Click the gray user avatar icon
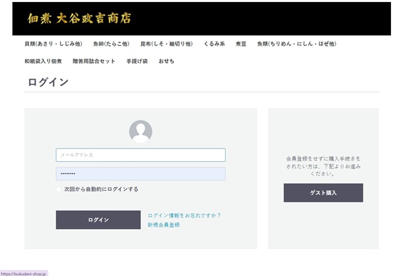Image resolution: width=403 pixels, height=276 pixels. tap(140, 132)
